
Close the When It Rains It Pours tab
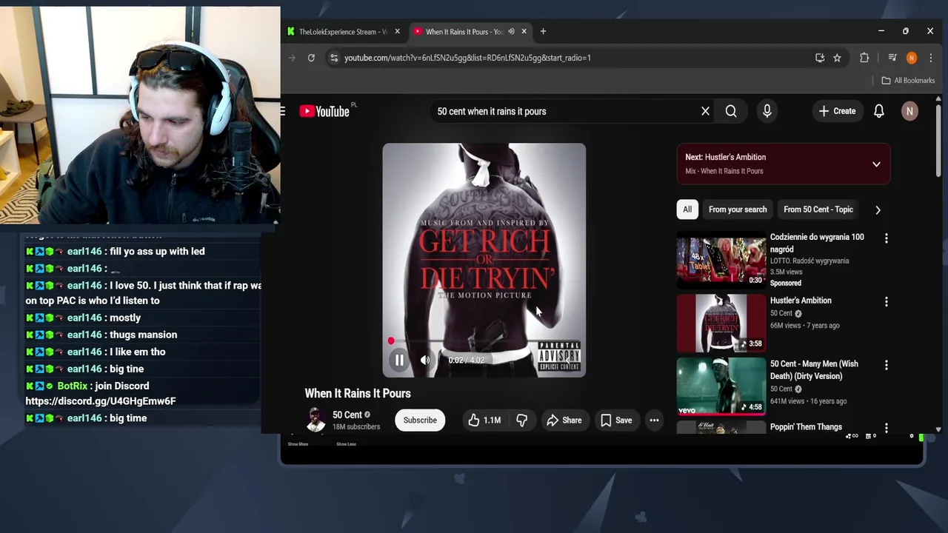pyautogui.click(x=524, y=32)
